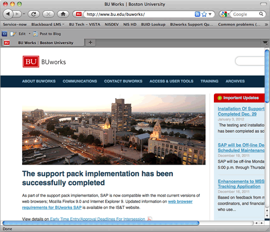270x232 pixels.
Task: Click the website search box
Action: pos(250,62)
